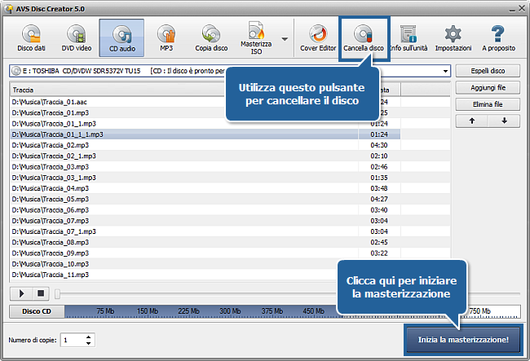Increase the number of copies
Screen dimensions: 530x361
click(89, 337)
